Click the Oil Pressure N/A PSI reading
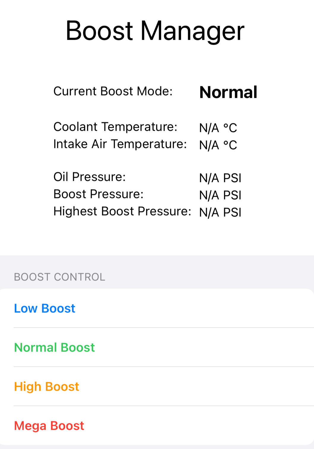The width and height of the screenshot is (314, 449). point(220,178)
